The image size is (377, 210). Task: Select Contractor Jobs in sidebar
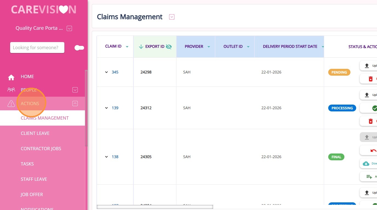click(x=41, y=149)
